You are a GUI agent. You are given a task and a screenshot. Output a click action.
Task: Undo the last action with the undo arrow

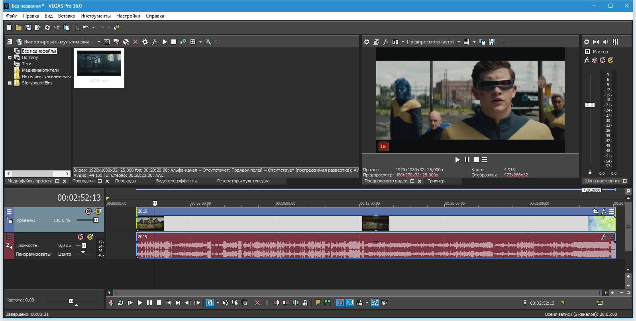coord(86,27)
